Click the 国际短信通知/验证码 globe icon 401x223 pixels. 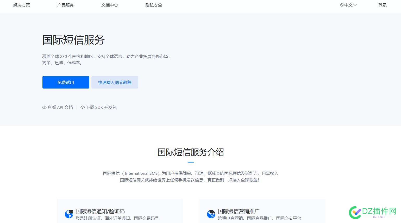pyautogui.click(x=69, y=214)
